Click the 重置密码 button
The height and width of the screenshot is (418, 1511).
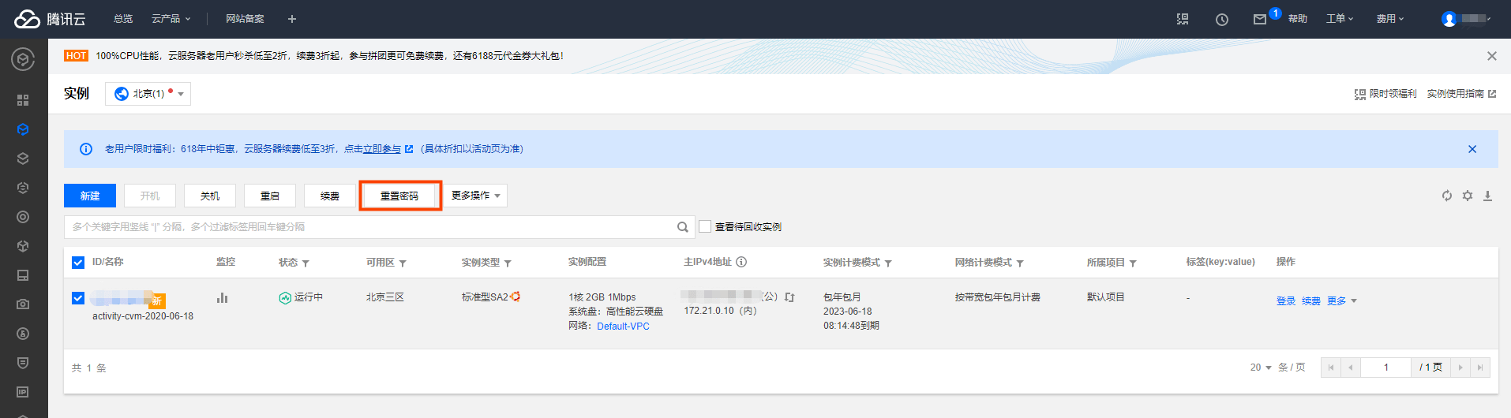point(399,196)
